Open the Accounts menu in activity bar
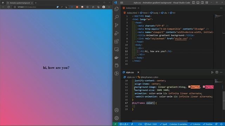The height and width of the screenshot is (126, 225). point(116,110)
